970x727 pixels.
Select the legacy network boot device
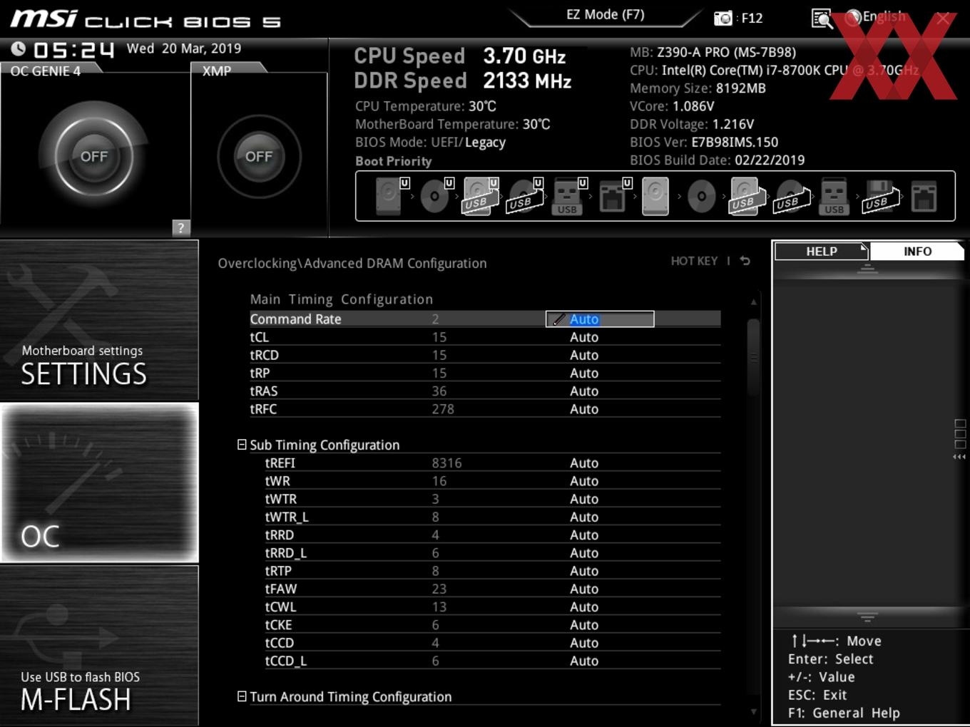point(924,196)
